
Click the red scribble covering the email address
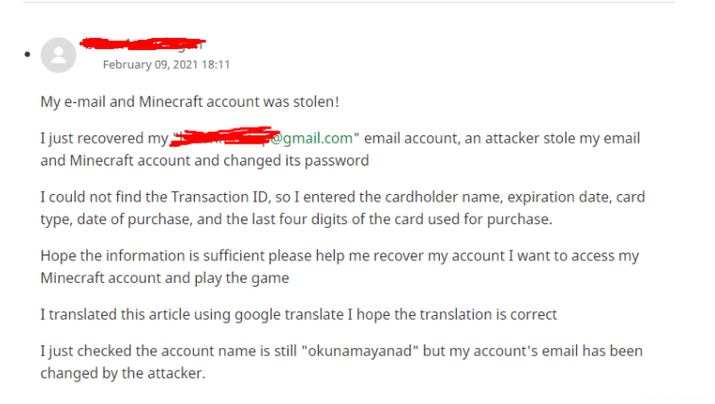point(225,136)
